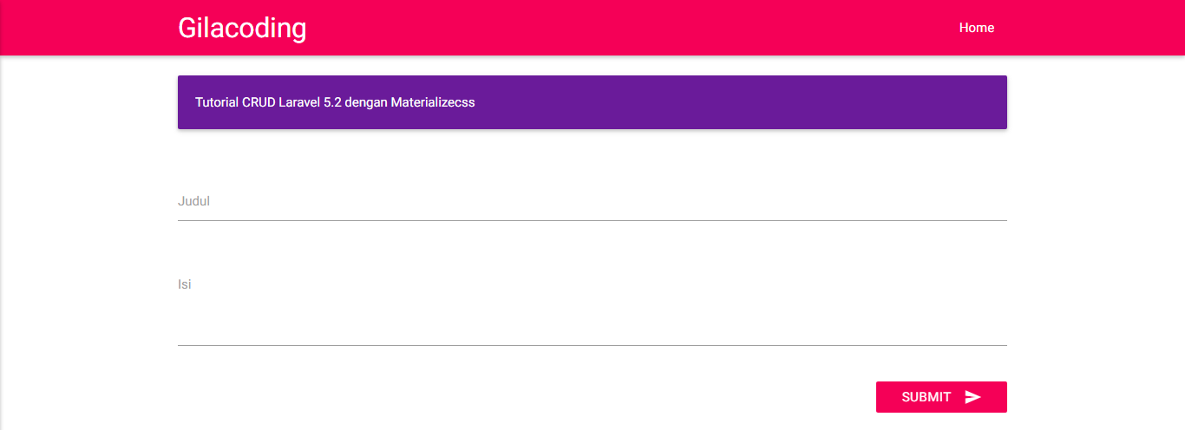Click the underline of the Judul field

592,220
